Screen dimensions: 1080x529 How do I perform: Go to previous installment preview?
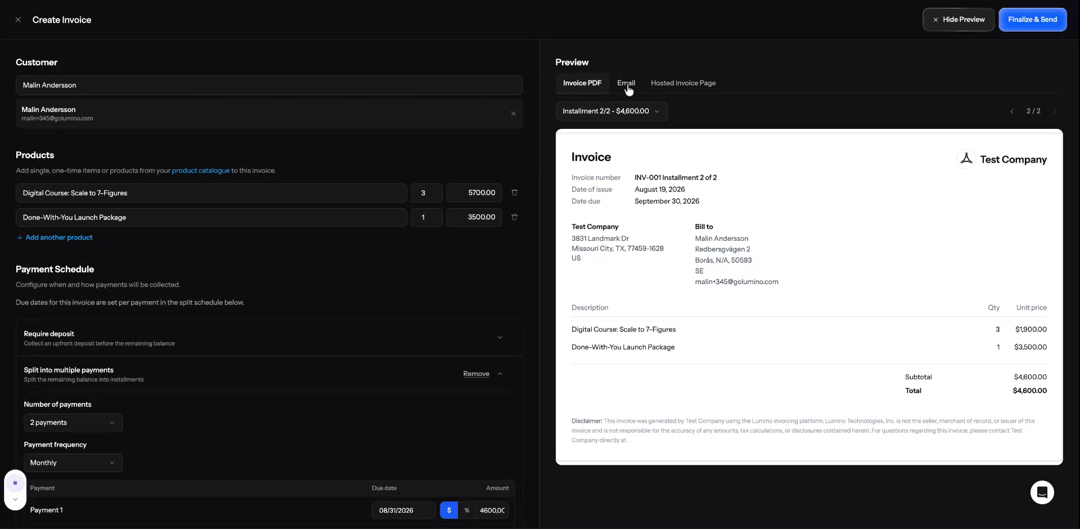[1011, 111]
